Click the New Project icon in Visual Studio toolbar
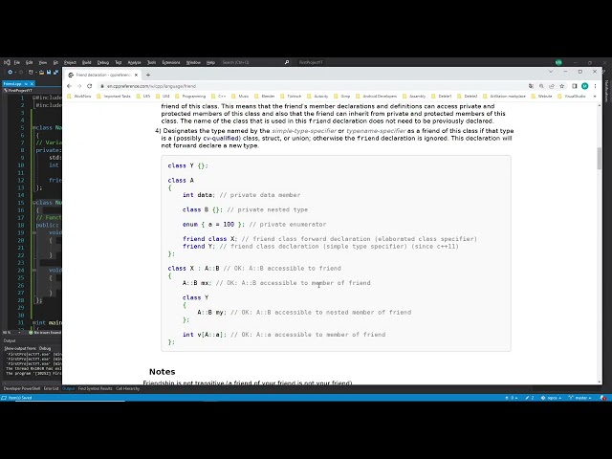This screenshot has height=459, width=612. coord(32,73)
